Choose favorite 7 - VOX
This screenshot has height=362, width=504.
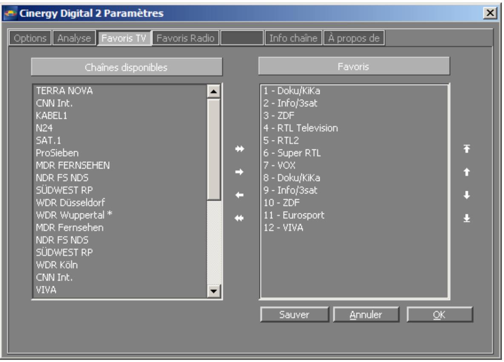click(354, 166)
